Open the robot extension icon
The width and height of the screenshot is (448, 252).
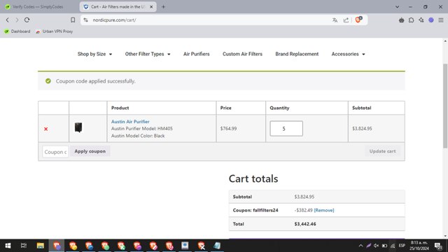tap(401, 20)
